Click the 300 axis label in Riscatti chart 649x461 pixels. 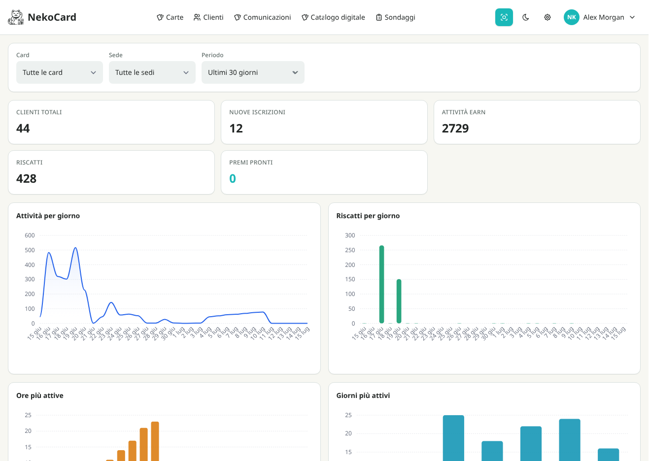click(350, 235)
